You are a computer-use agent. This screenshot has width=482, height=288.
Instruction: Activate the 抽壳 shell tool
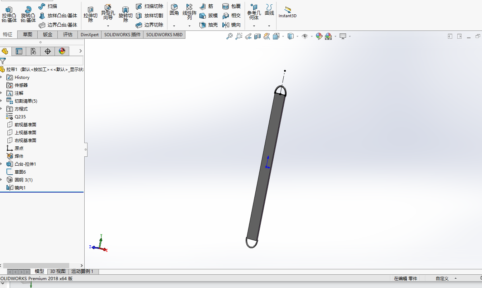[x=208, y=25]
